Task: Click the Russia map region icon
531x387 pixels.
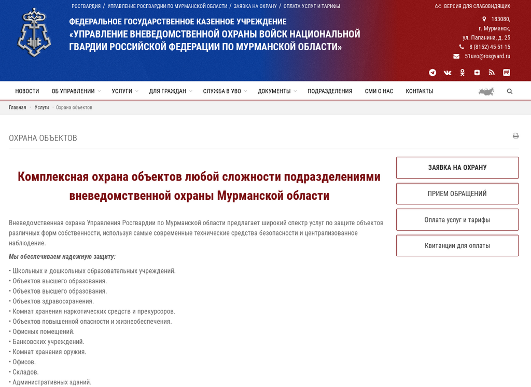Action: pyautogui.click(x=486, y=91)
